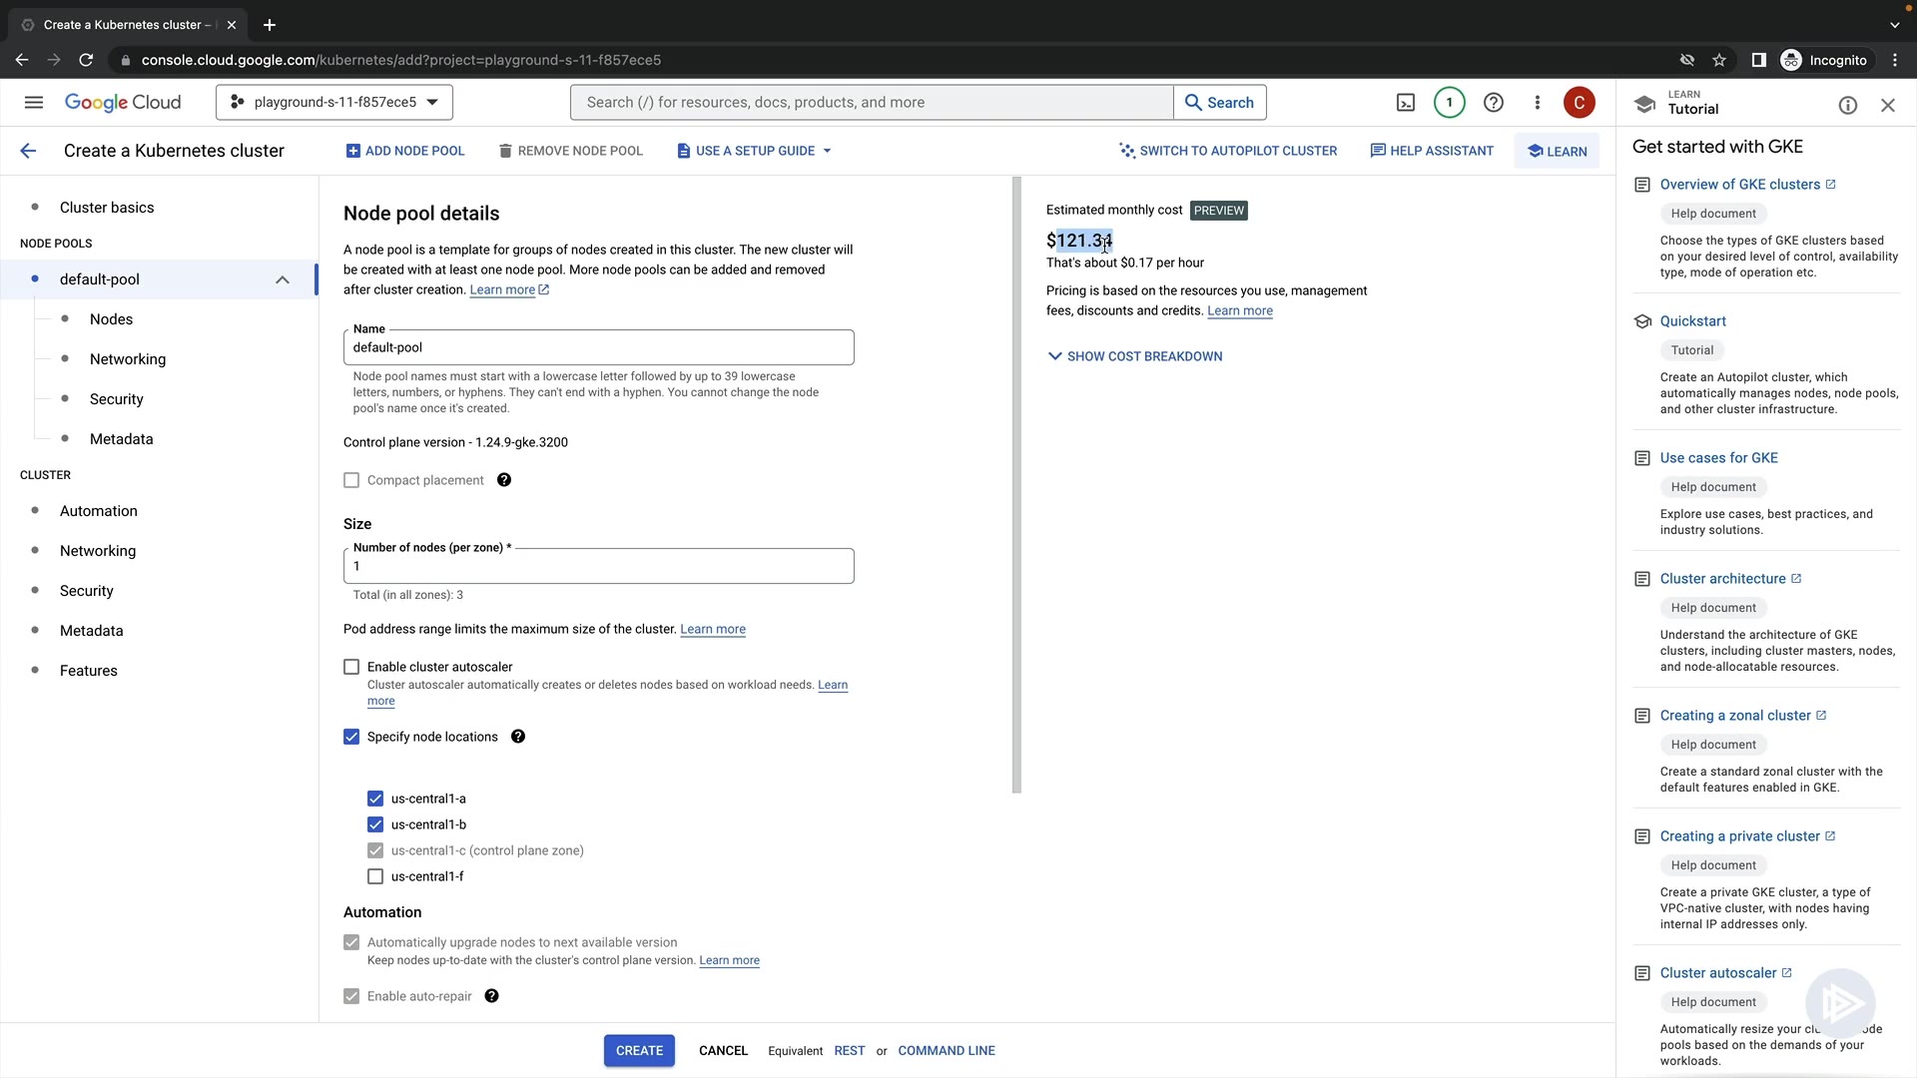Open the Cloud Shell terminal icon

point(1405,103)
